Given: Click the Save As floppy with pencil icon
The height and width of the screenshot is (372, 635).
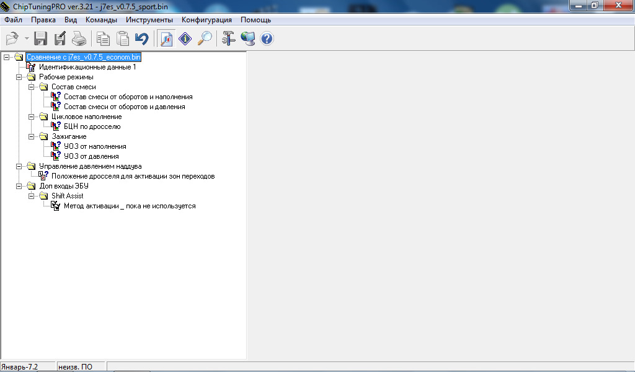Looking at the screenshot, I should click(60, 38).
